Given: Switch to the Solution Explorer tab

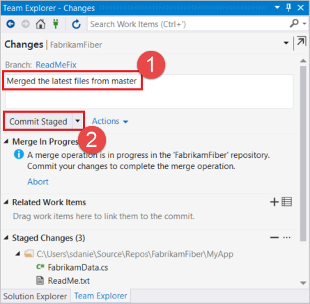Looking at the screenshot, I should [x=35, y=296].
